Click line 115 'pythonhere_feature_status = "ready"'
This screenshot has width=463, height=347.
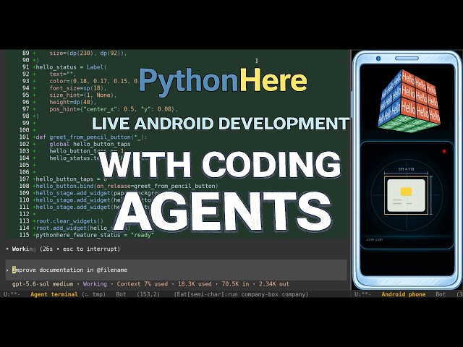95,235
